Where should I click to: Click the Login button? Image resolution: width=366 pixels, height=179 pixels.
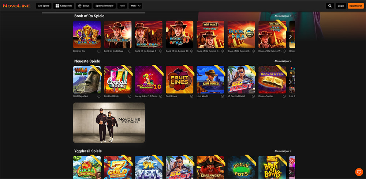[x=341, y=6]
